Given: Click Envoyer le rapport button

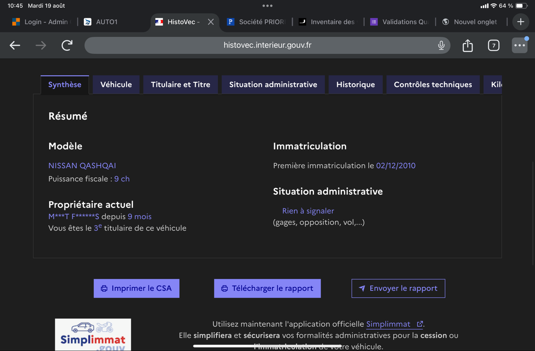Looking at the screenshot, I should pos(398,288).
